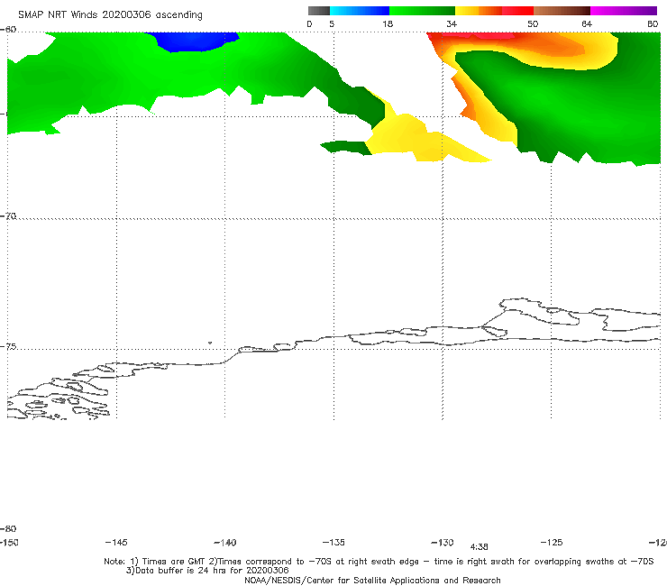Click the longitude label '-150'
This screenshot has height=586, width=667.
click(9, 542)
